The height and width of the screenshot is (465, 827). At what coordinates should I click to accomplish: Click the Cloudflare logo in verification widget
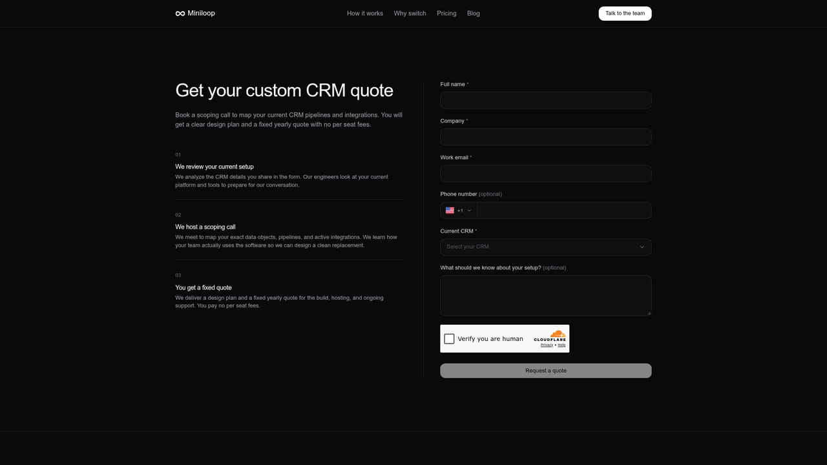point(550,336)
